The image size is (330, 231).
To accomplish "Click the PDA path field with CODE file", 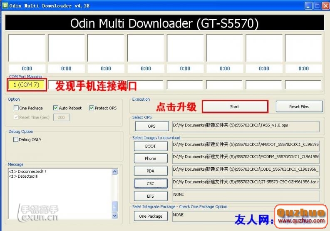I will (x=246, y=171).
